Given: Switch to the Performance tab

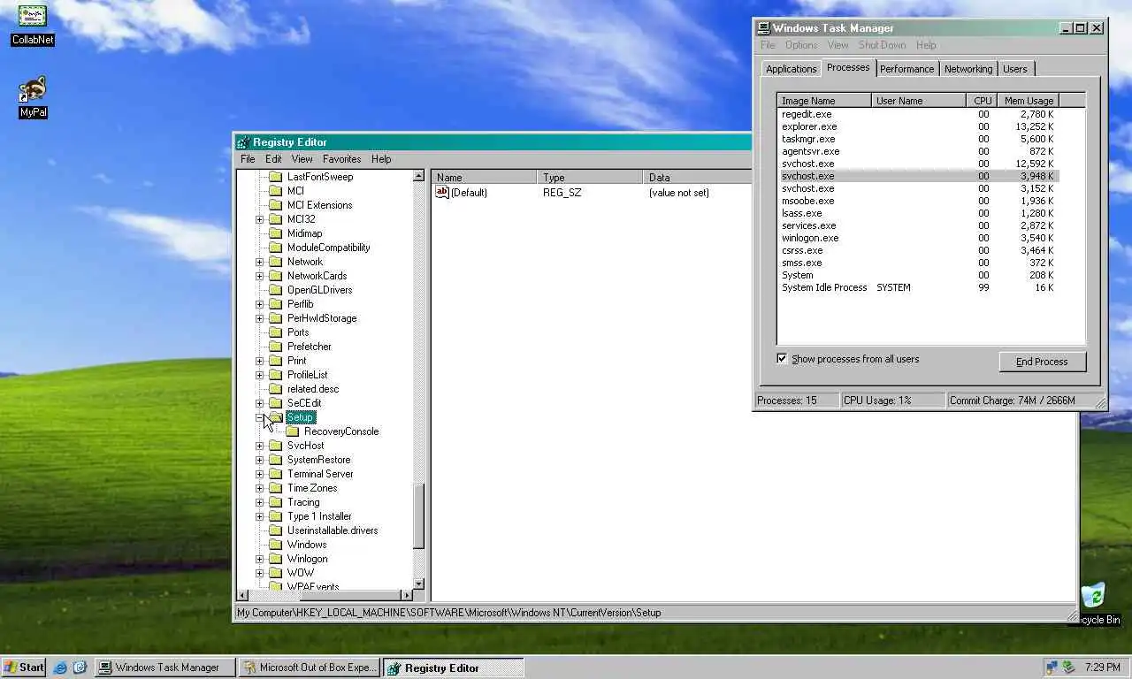Looking at the screenshot, I should 906,69.
